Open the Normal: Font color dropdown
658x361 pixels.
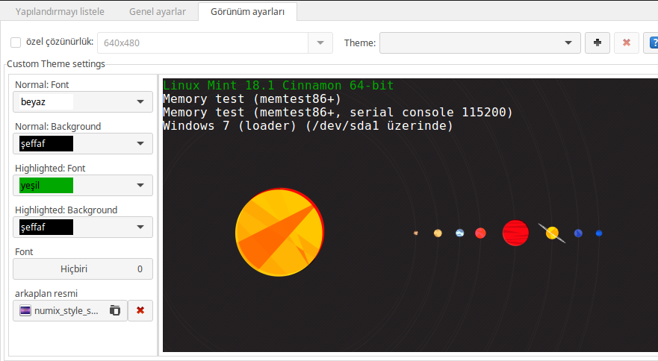(83, 102)
